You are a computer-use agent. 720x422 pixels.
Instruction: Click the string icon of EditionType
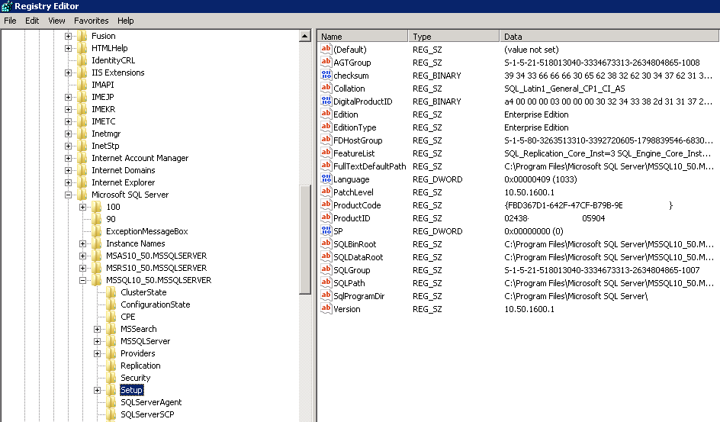326,127
